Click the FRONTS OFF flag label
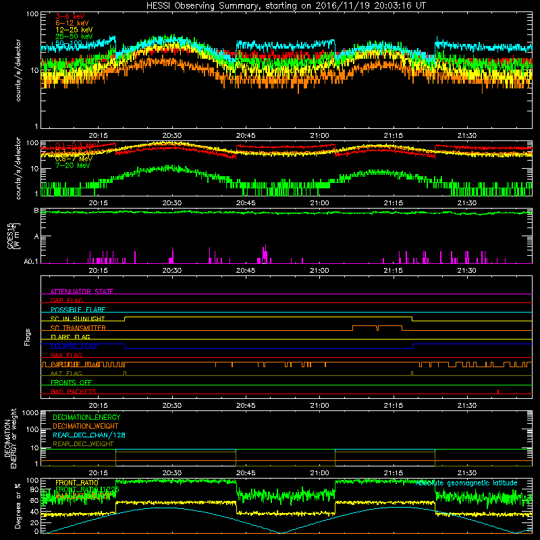This screenshot has width=540, height=540. [x=72, y=383]
